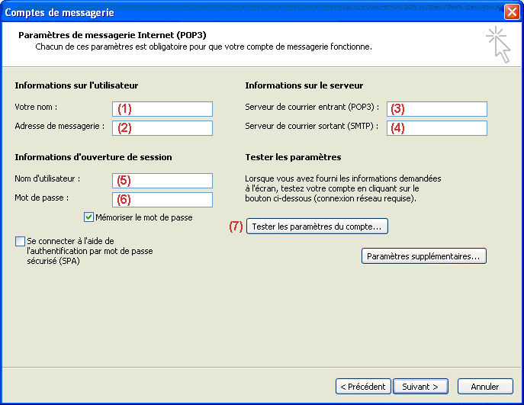Click the Nom d'utilisateur text box
524x405 pixels.
coord(162,181)
